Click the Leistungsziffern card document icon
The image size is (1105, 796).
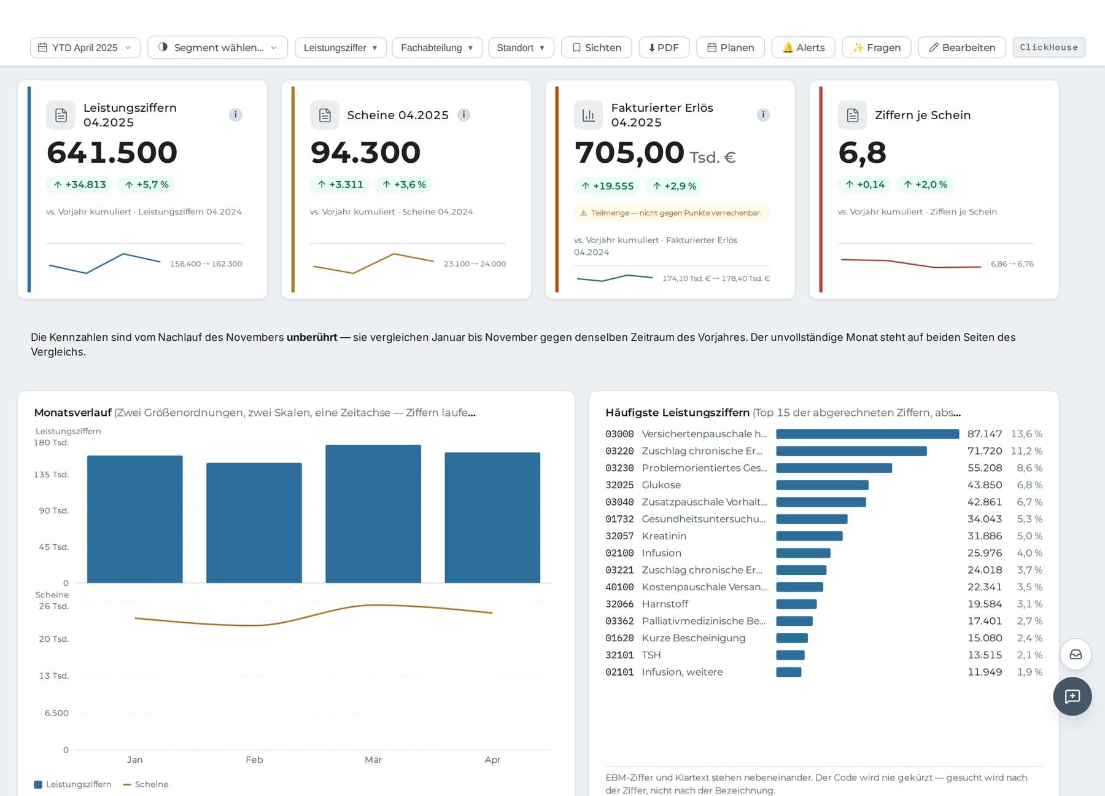pos(61,115)
